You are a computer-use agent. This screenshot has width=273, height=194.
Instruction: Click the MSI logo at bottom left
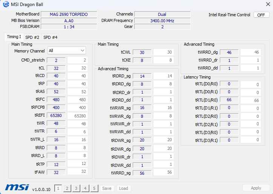[17, 188]
